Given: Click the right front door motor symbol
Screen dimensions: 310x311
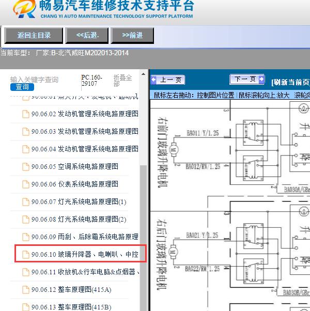Looking at the screenshot, I should point(174,150).
